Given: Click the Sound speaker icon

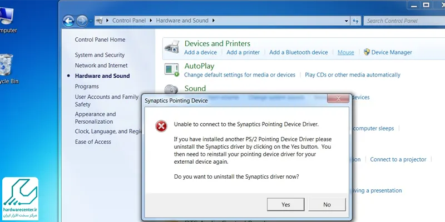Looking at the screenshot, I should [x=171, y=89].
